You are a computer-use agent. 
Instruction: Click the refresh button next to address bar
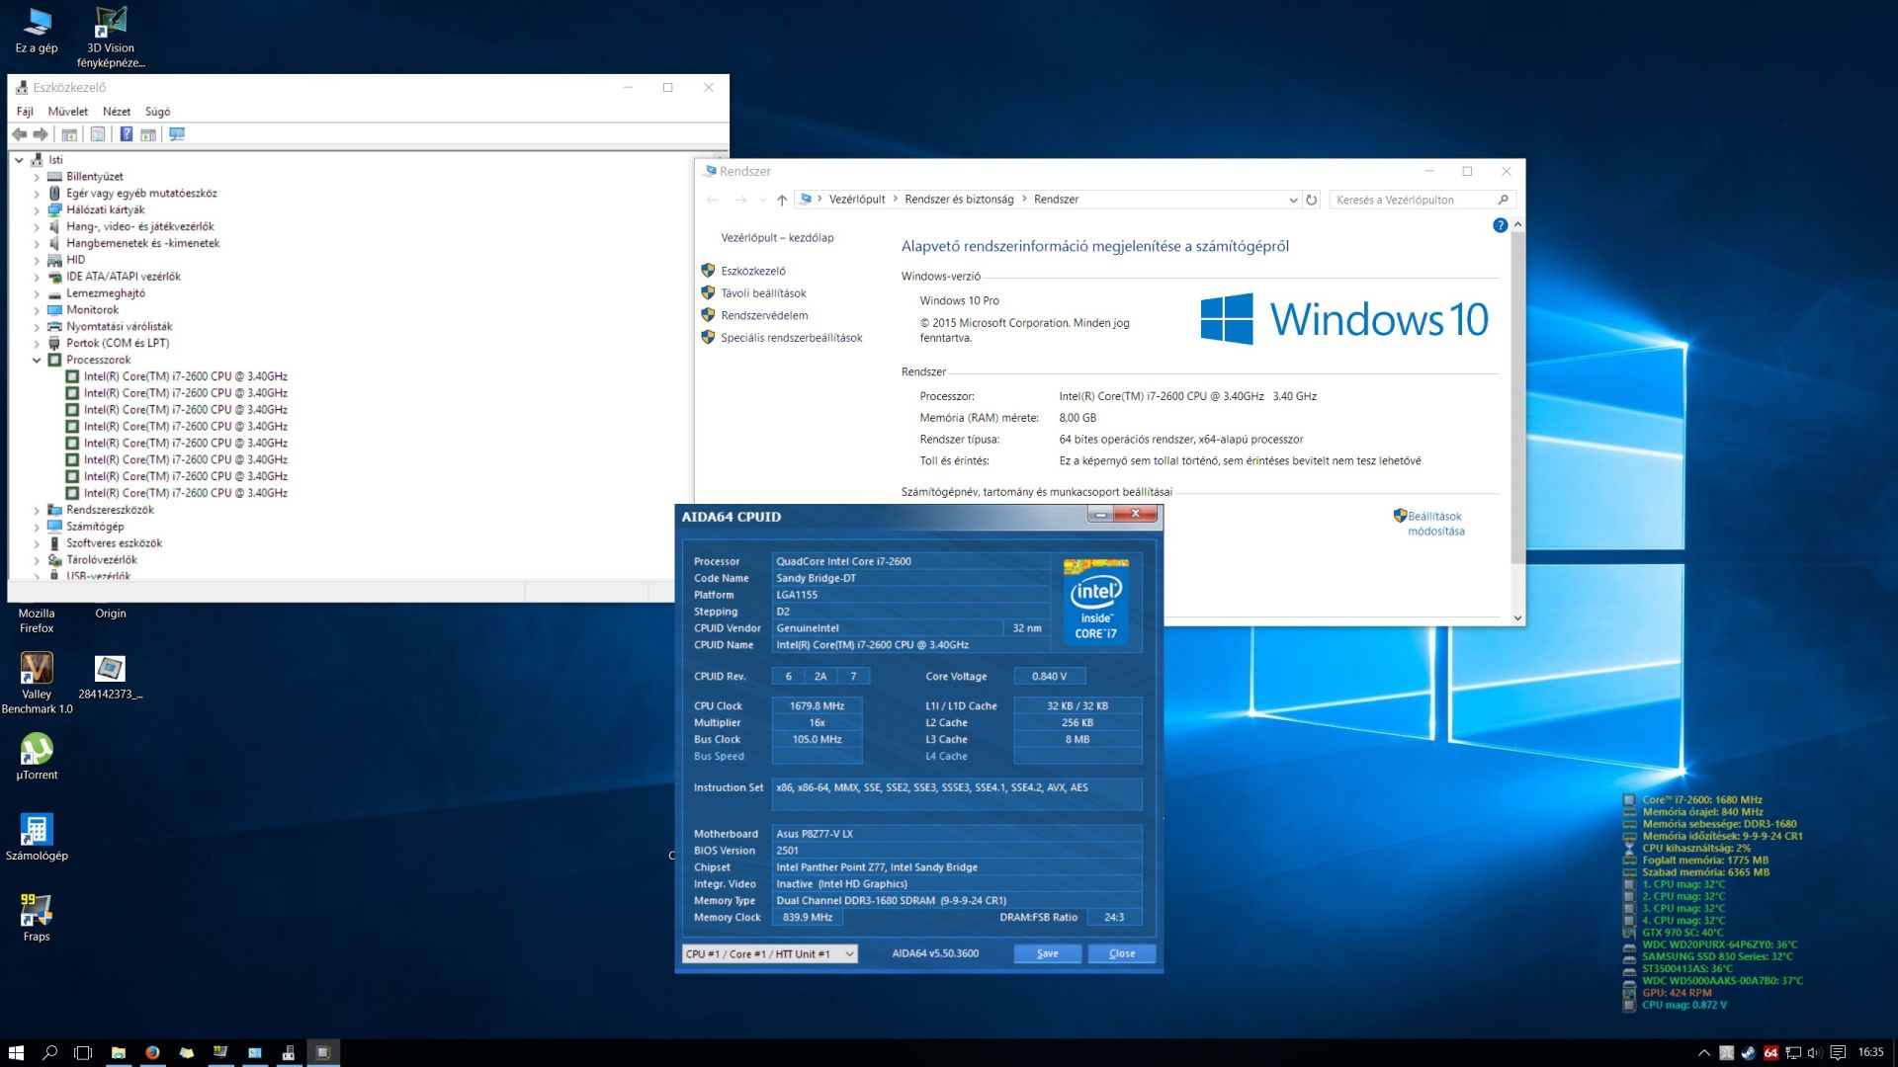point(1312,200)
